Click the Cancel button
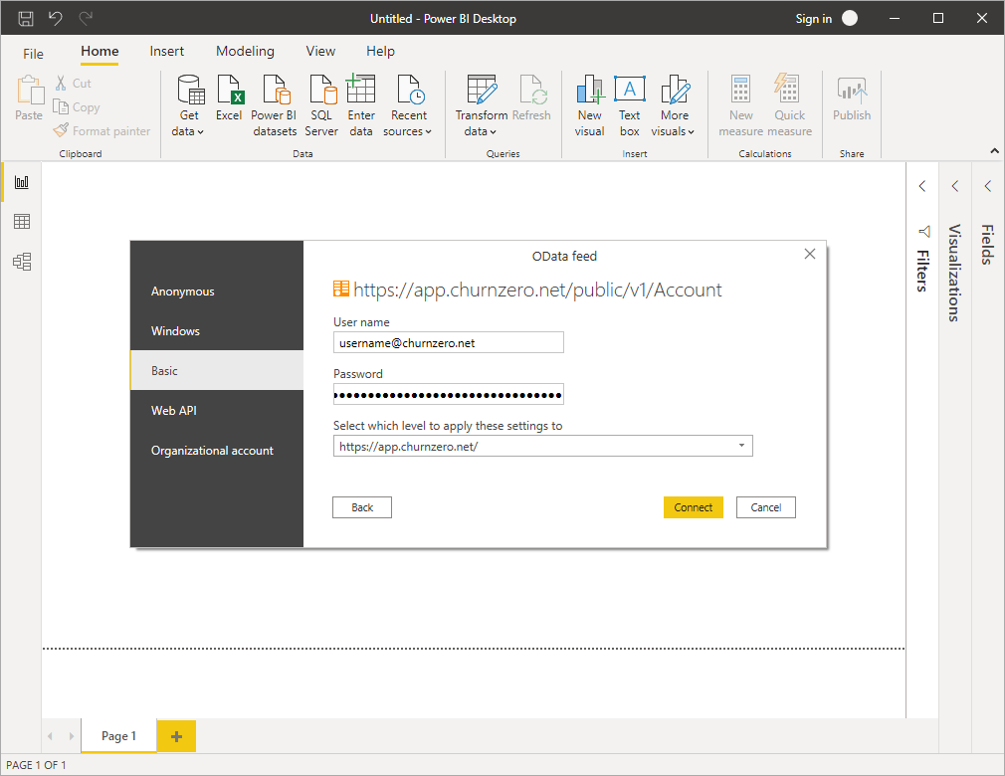 (765, 506)
